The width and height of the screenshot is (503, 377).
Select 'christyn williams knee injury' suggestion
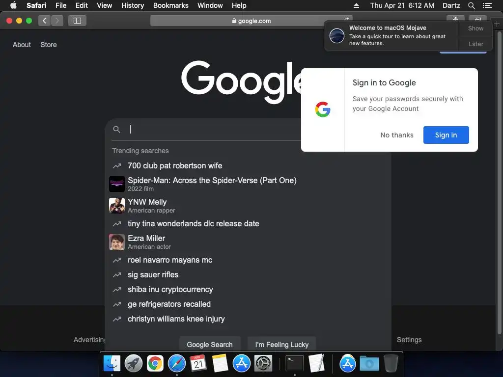point(248,319)
